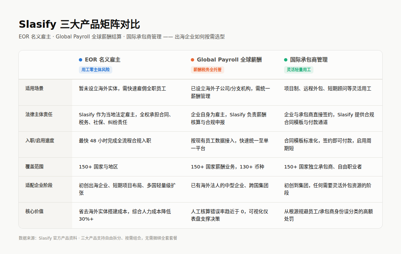Select the 灵活轻量用工 badge
Image resolution: width=401 pixels, height=254 pixels.
point(299,70)
